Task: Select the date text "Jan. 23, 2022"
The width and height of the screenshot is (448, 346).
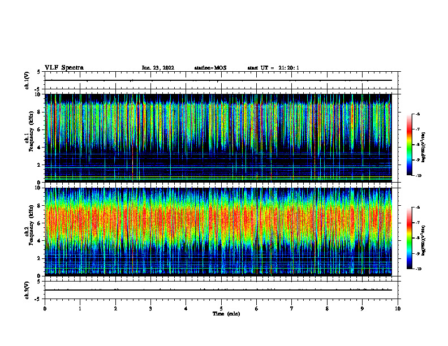Action: 158,68
